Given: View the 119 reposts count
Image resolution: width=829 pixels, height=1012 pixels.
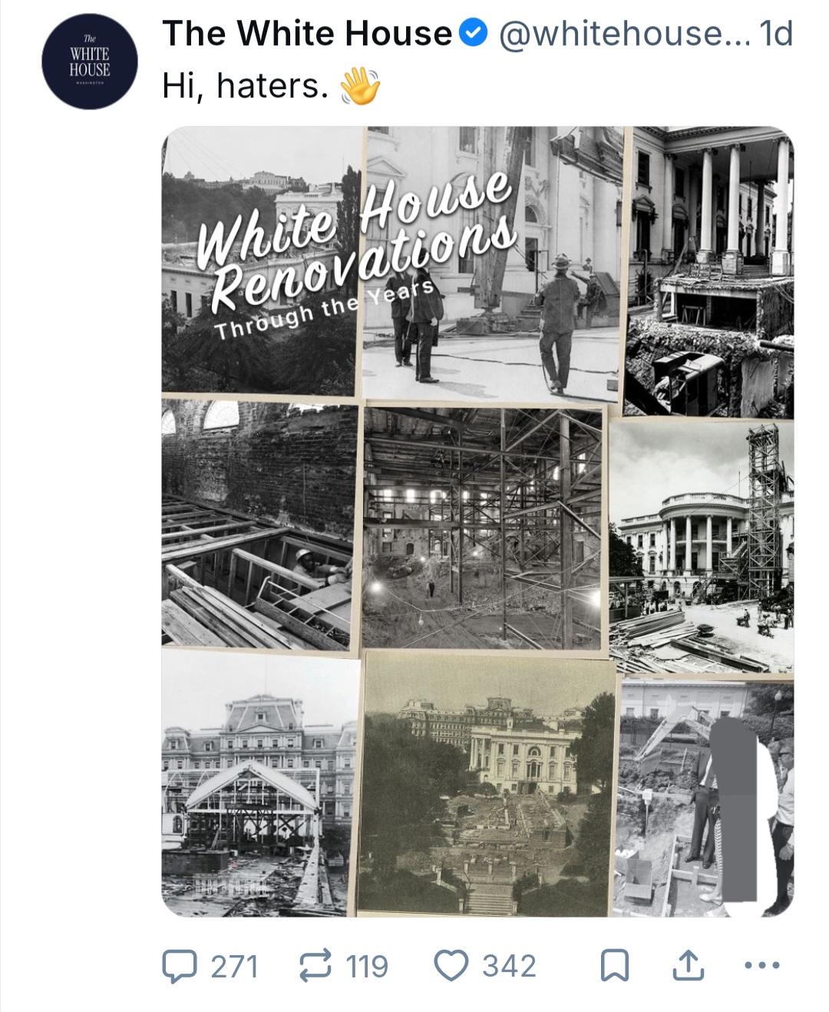Looking at the screenshot, I should click(367, 966).
